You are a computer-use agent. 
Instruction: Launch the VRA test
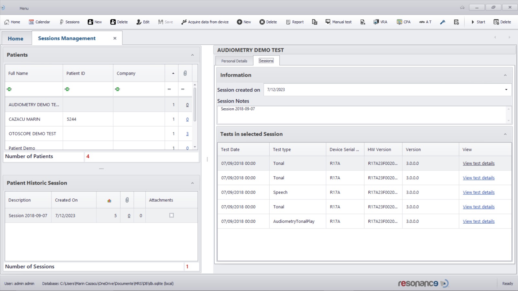point(380,22)
